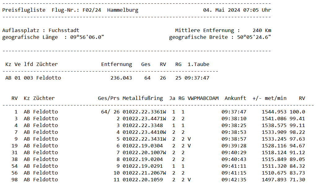This screenshot has width=316, height=185.
Task: Click the Entfernung value 236.043
Action: [121, 78]
